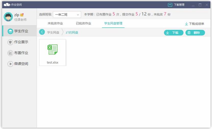Click the total submissions number 12
Screen dimensions: 212x129
tap(144, 14)
